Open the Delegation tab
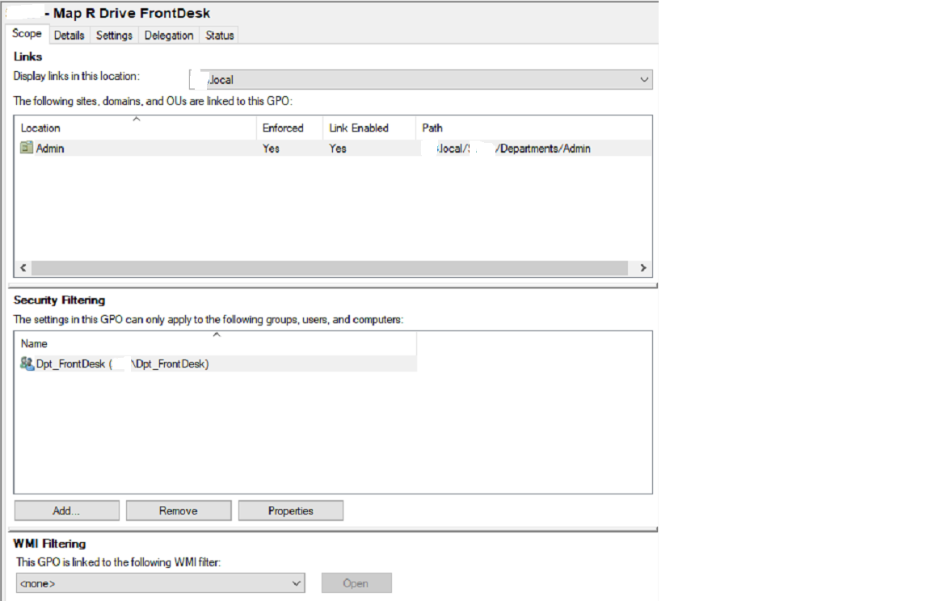Viewport: 931px width, 601px height. 168,35
